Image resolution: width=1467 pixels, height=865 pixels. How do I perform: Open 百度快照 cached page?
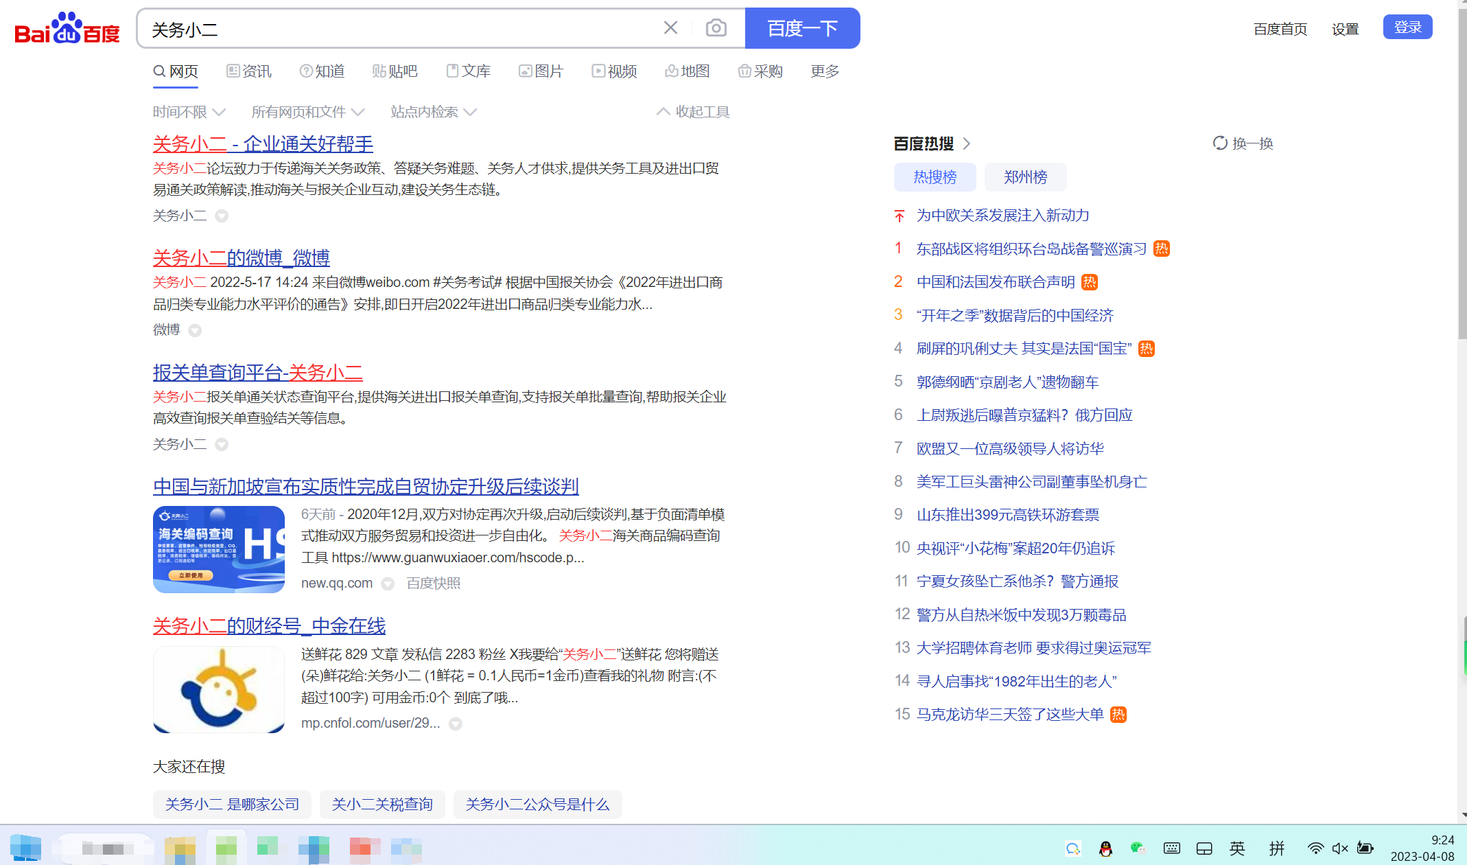tap(434, 583)
